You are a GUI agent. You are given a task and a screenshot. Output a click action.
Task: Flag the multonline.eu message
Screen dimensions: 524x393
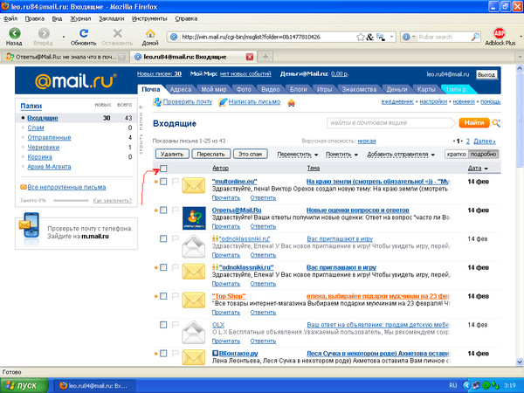[x=176, y=182]
